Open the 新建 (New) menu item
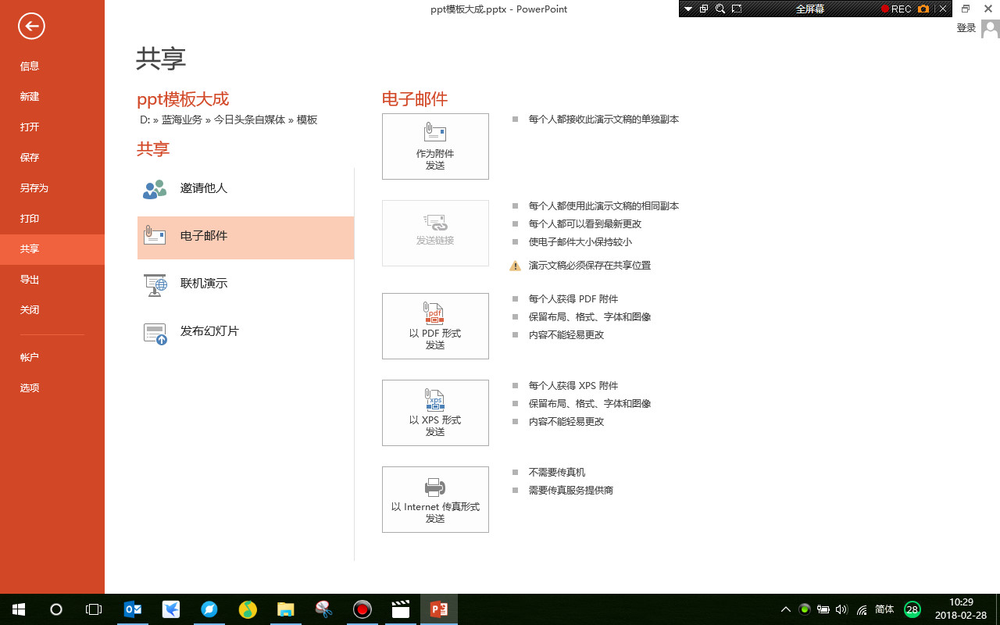1000x625 pixels. pos(30,96)
